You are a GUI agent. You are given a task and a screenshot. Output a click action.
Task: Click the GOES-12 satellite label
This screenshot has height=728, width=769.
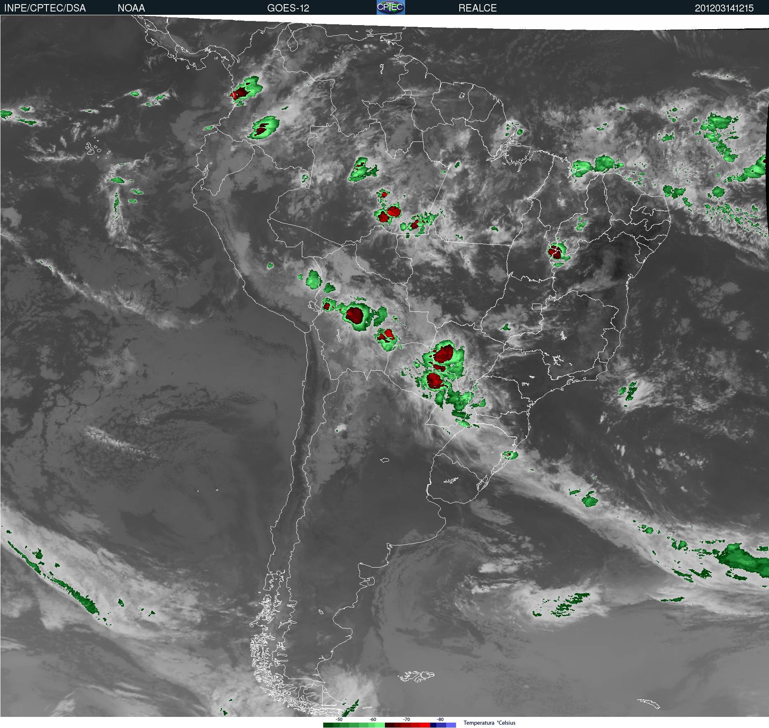(x=288, y=8)
